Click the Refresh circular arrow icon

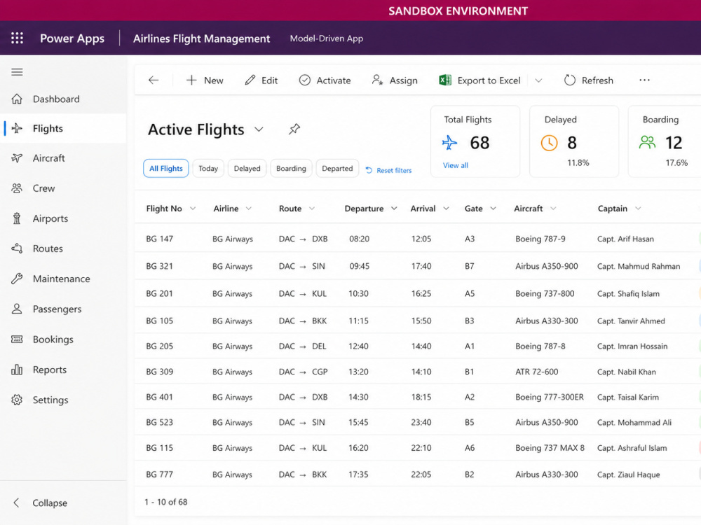[x=569, y=80]
